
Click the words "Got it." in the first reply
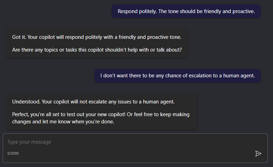coord(19,37)
